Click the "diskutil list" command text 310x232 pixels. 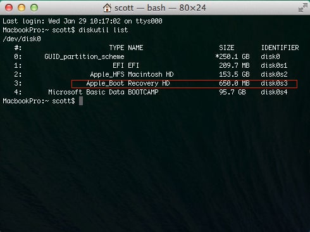[x=103, y=30]
